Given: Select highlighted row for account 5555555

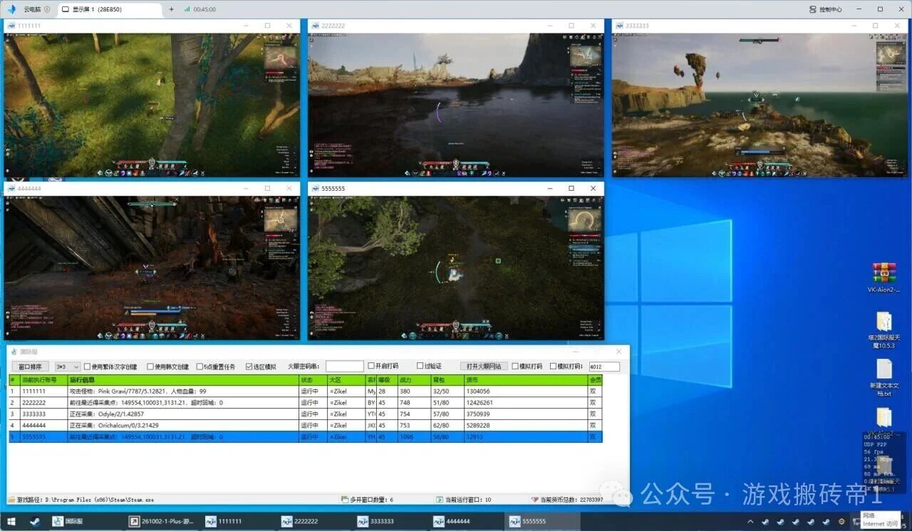Looking at the screenshot, I should [306, 437].
